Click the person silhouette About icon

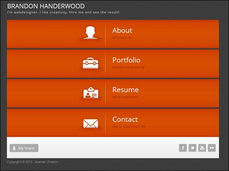coord(90,33)
